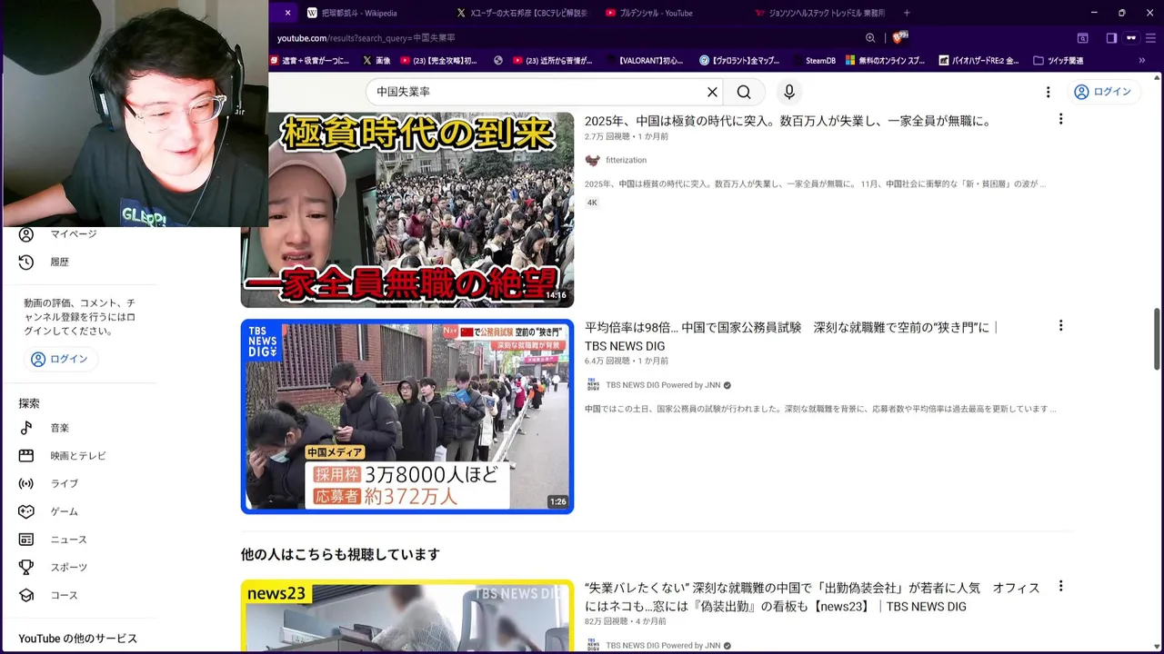
Task: Click the music note icon
Action: point(26,428)
